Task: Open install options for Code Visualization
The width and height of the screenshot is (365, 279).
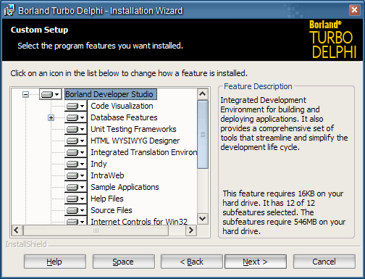Action: click(75, 106)
